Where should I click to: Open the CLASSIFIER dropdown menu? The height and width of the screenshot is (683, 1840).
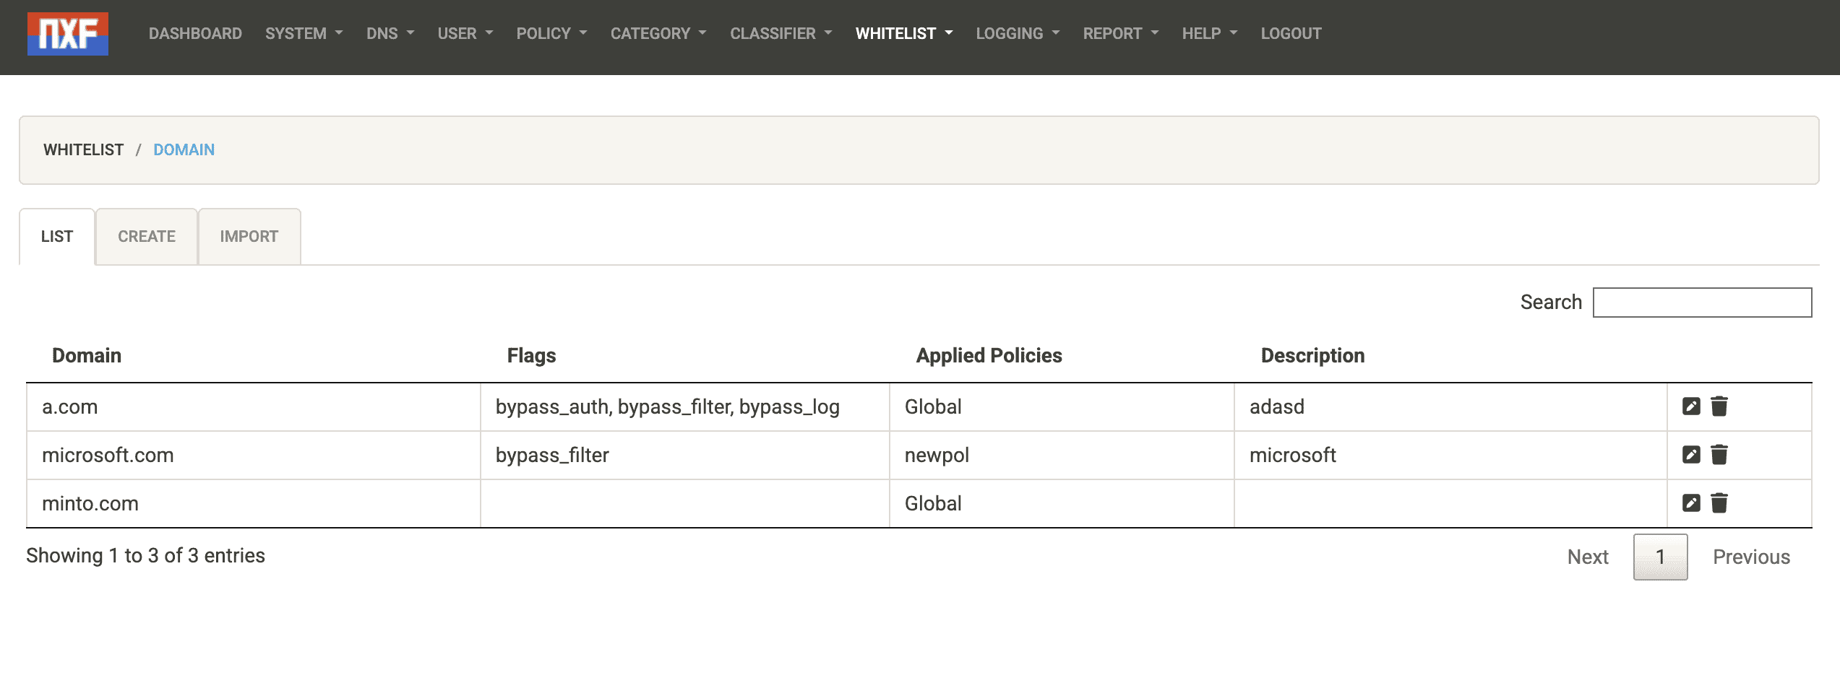click(x=781, y=34)
